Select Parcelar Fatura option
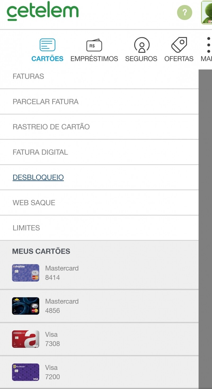This screenshot has width=212, height=389. 46,102
